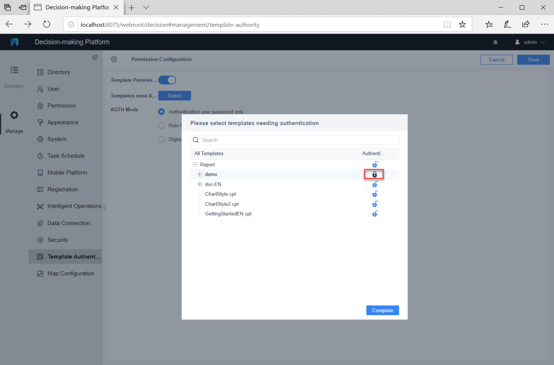The height and width of the screenshot is (365, 554).
Task: Collapse the Report tree node
Action: coord(195,164)
